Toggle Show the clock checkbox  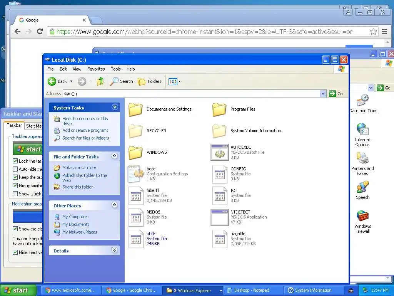coord(15,229)
